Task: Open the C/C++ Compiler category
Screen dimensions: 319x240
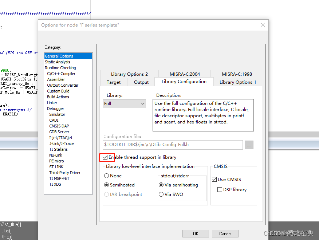Action: [61, 74]
